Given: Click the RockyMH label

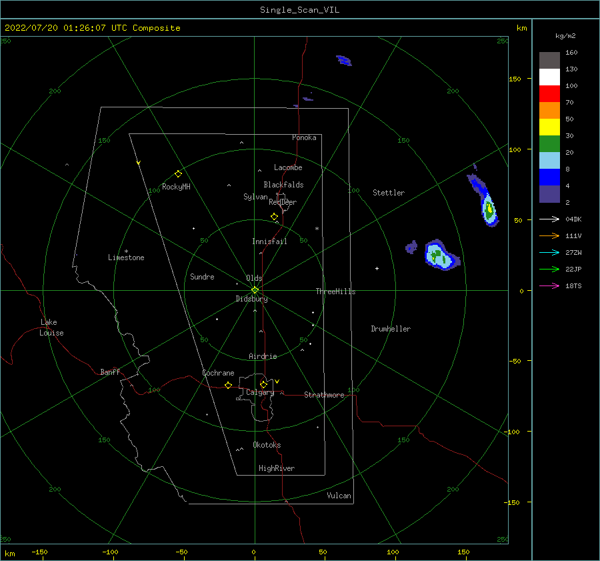Looking at the screenshot, I should (176, 187).
